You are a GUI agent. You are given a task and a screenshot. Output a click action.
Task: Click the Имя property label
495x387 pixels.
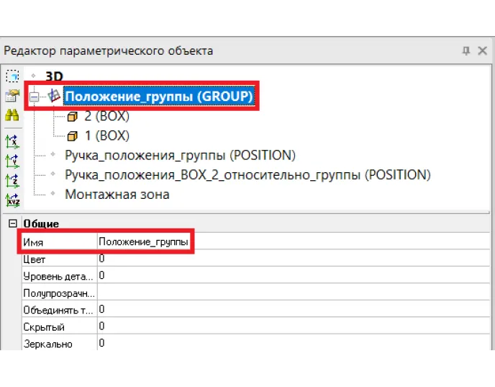33,243
